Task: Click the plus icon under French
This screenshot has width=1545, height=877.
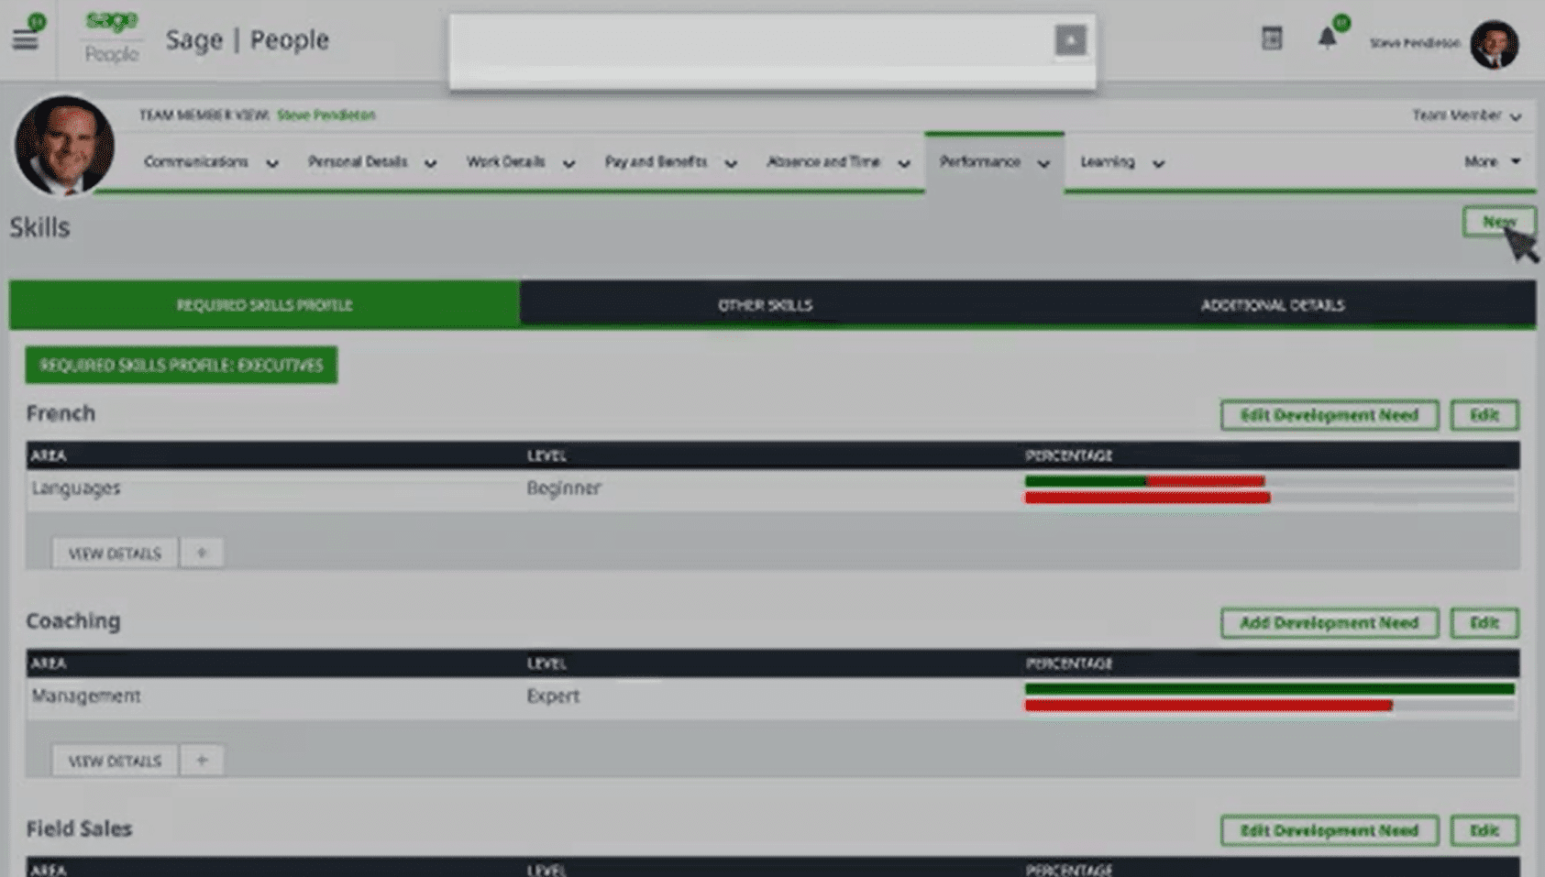Action: tap(202, 553)
